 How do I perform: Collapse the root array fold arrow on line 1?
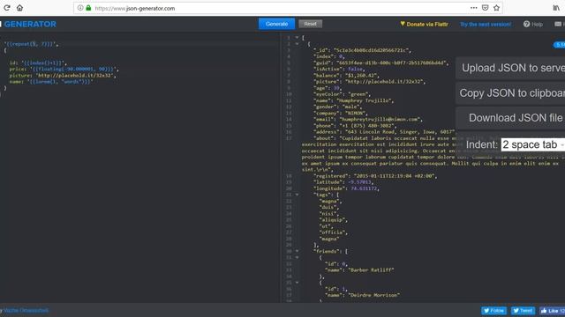297,37
